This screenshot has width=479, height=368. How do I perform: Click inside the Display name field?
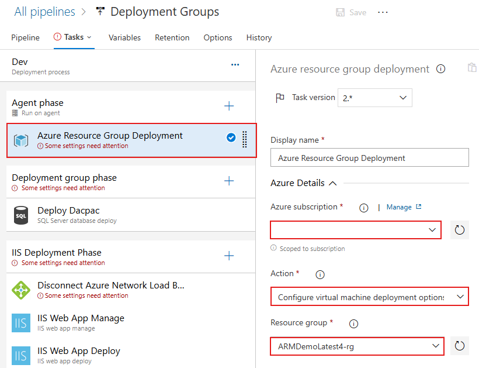369,157
